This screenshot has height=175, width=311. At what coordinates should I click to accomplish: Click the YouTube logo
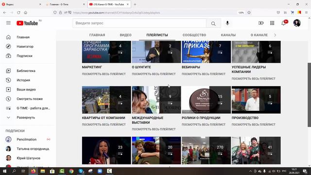tap(27, 23)
